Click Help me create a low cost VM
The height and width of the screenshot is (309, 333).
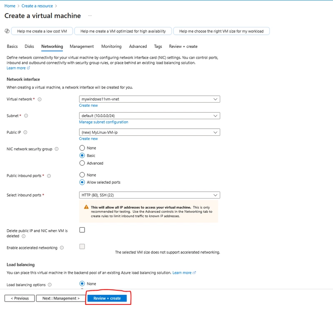[x=42, y=31]
